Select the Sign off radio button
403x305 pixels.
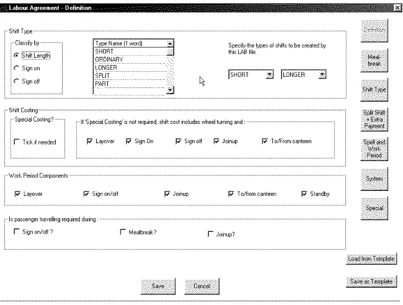click(17, 81)
